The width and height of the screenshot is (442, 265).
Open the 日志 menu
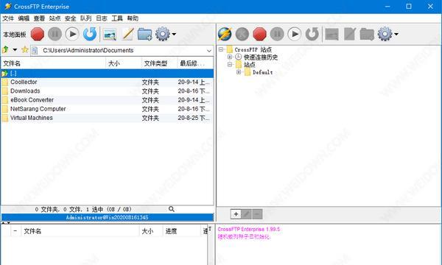(x=102, y=18)
